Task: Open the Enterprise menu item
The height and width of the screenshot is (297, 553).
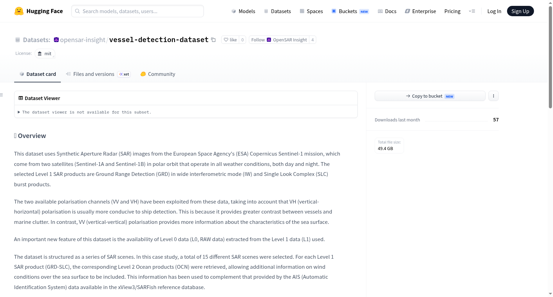Action: point(420,11)
